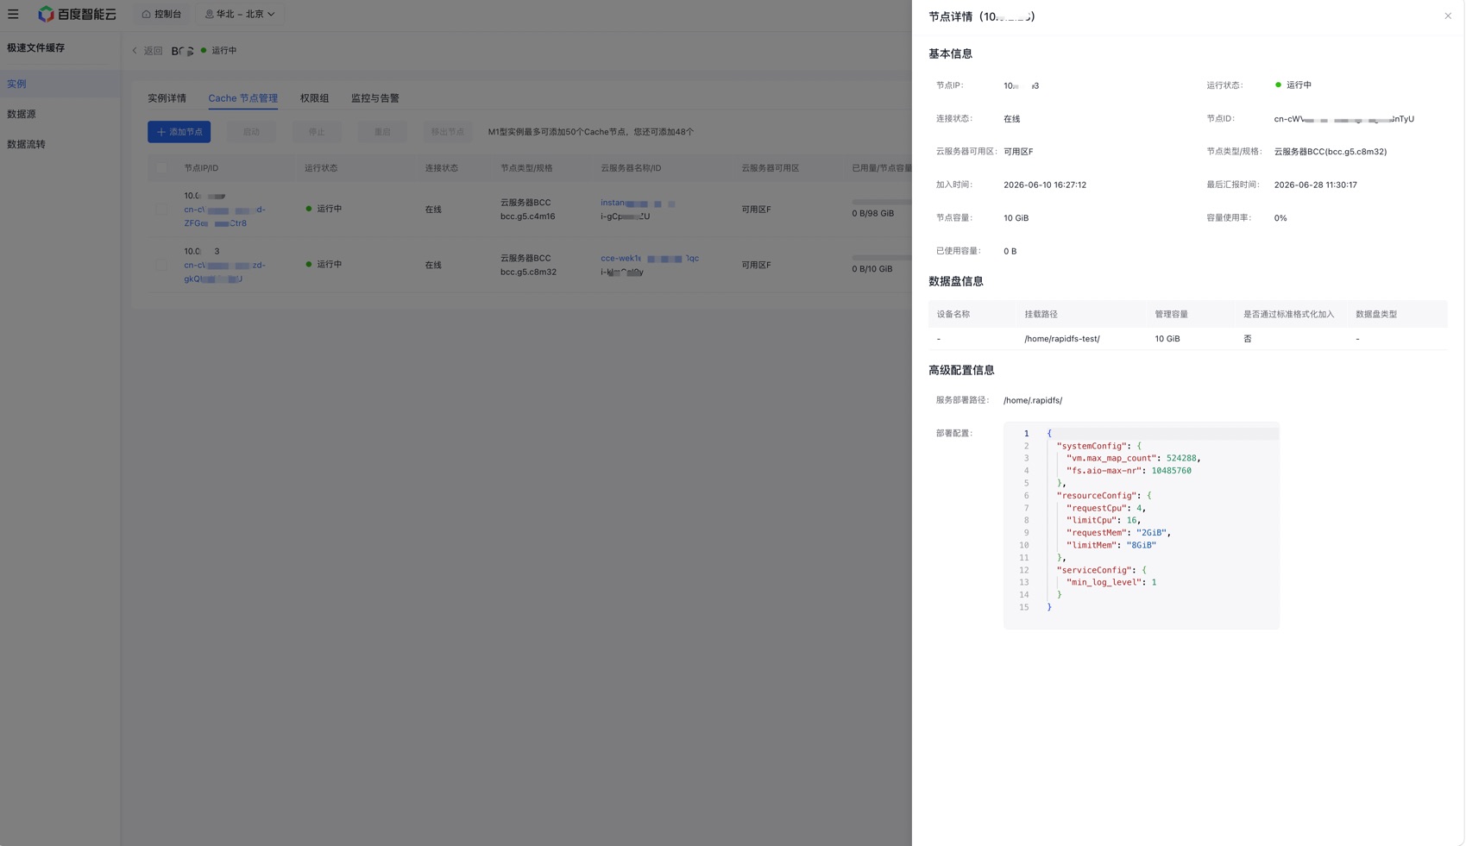Switch to the 实例详情 tab

pos(167,98)
